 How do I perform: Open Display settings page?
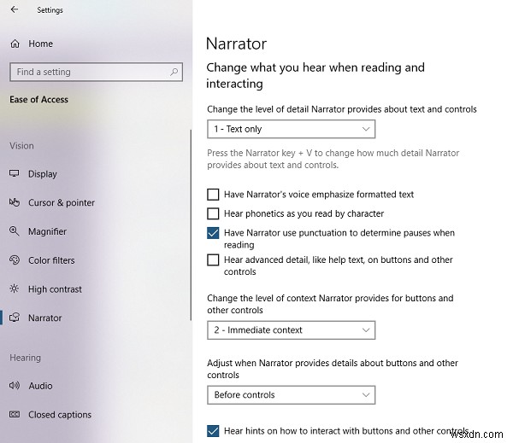(43, 174)
